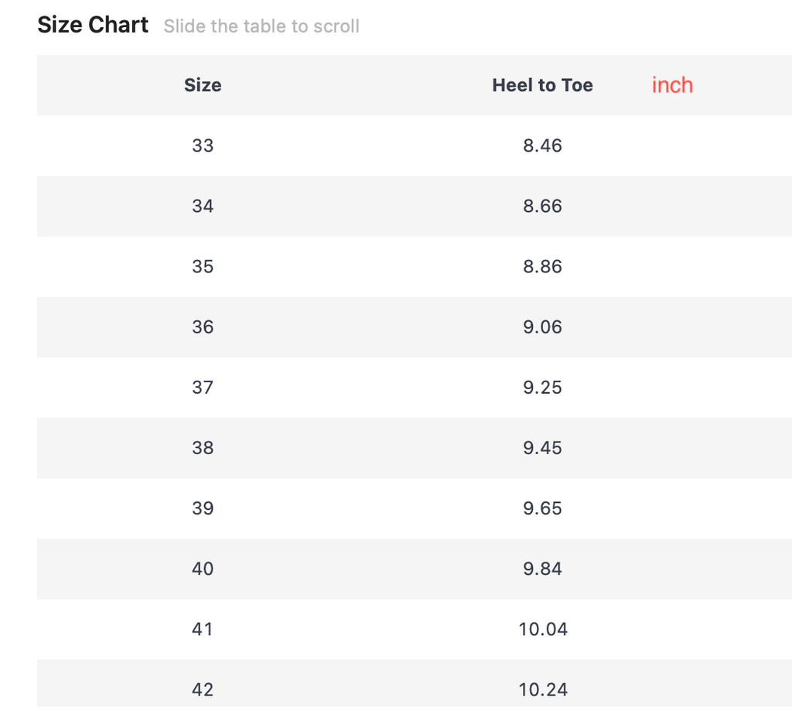Click the Size column header
Viewport: 792px width, 711px height.
pos(203,85)
